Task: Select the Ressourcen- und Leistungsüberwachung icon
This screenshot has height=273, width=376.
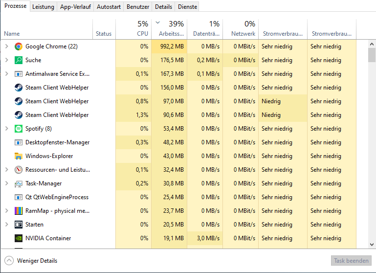Action: (19, 170)
